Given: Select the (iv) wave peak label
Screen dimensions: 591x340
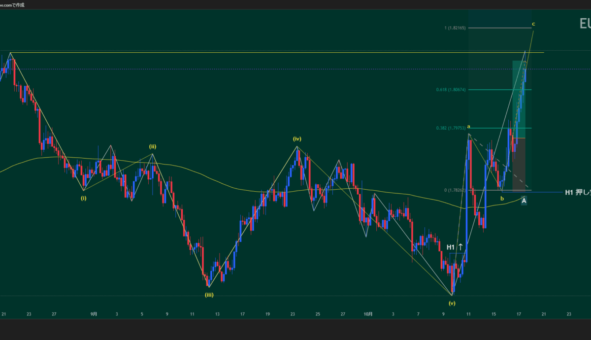Looking at the screenshot, I should pos(297,139).
